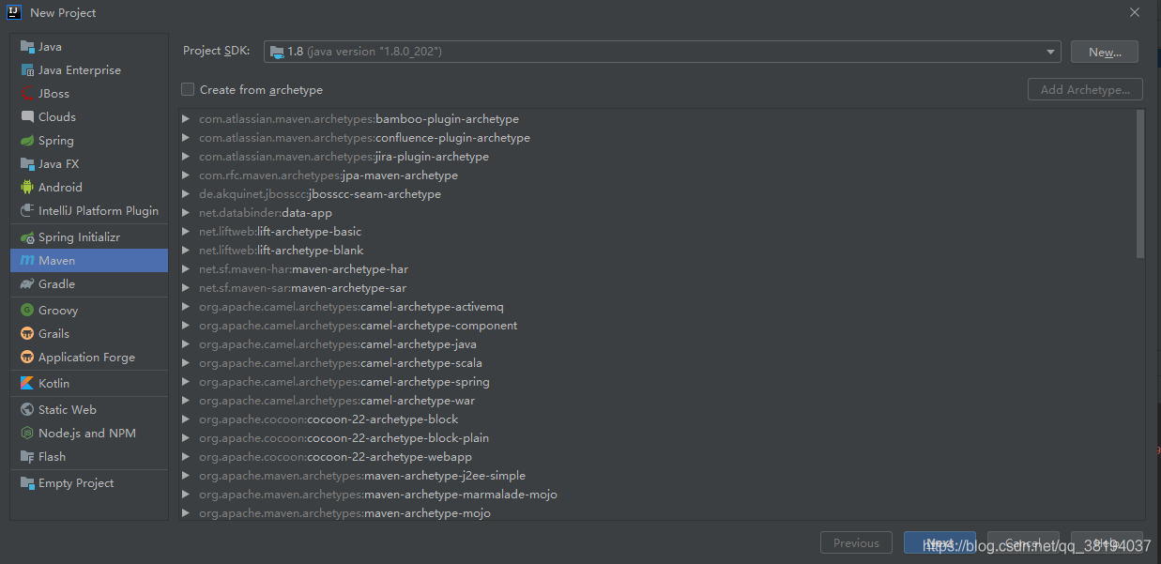Expand lift-archetype-basic node
1161x564 pixels.
tap(186, 232)
